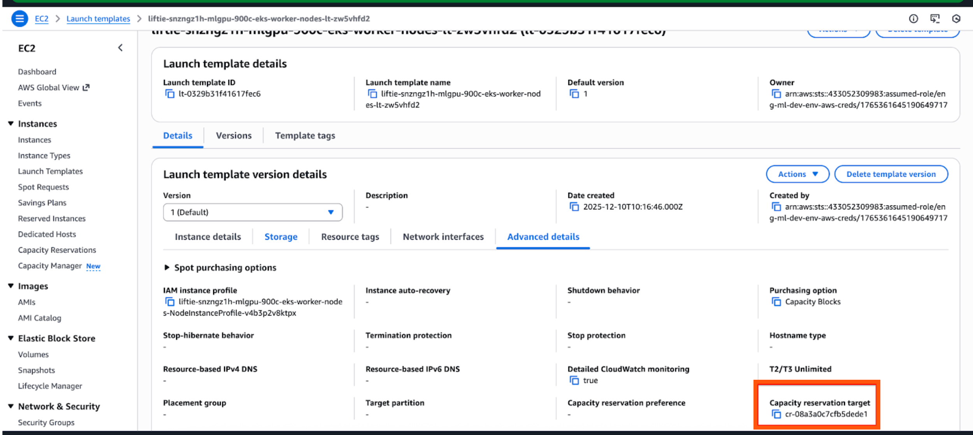The width and height of the screenshot is (973, 435).
Task: Switch to the Versions tab
Action: pos(234,135)
